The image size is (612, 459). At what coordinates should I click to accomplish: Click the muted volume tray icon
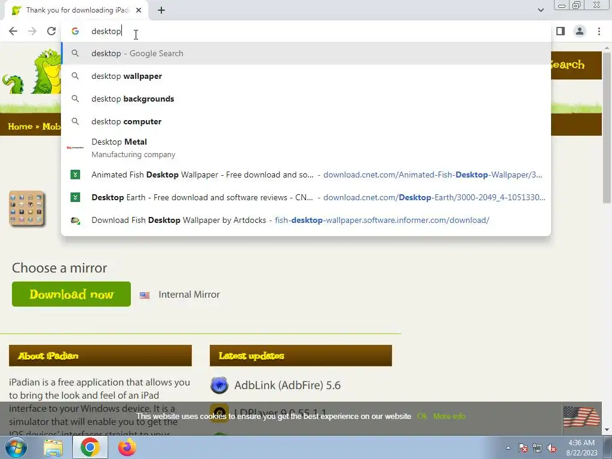click(552, 448)
